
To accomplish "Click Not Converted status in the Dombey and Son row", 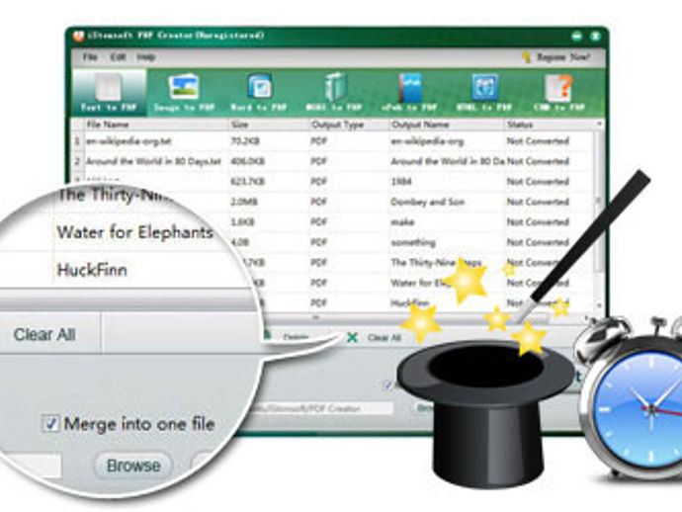I will point(538,202).
